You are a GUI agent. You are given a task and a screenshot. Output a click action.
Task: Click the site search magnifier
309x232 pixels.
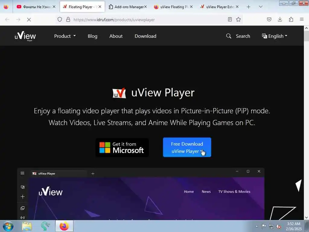(229, 36)
